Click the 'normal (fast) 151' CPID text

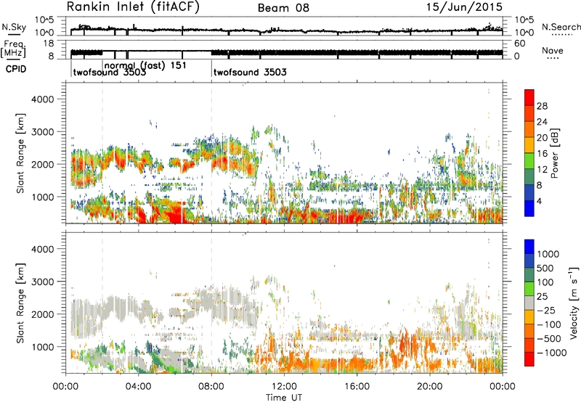(x=145, y=66)
